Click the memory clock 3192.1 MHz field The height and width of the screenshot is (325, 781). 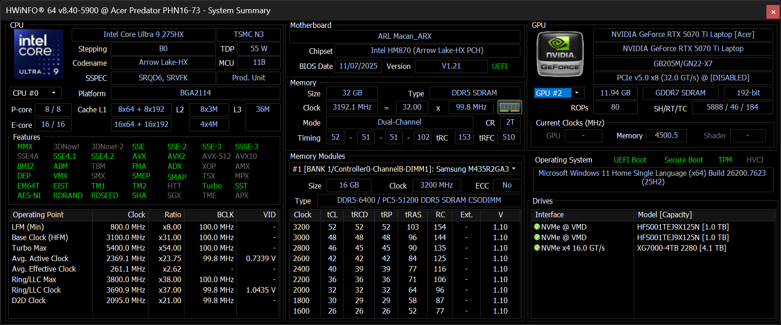pyautogui.click(x=352, y=107)
